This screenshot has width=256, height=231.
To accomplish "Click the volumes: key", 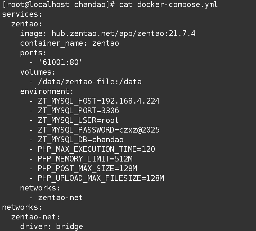I will 38,72.
